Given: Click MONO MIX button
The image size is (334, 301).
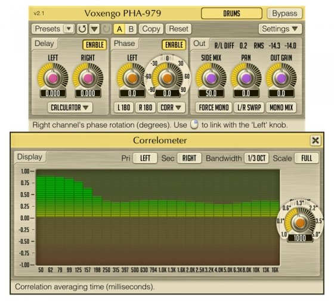Looking at the screenshot, I should (281, 107).
